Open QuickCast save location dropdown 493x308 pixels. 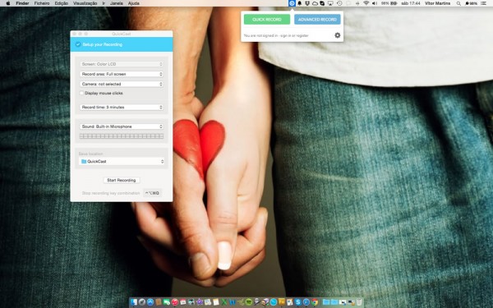pos(122,161)
